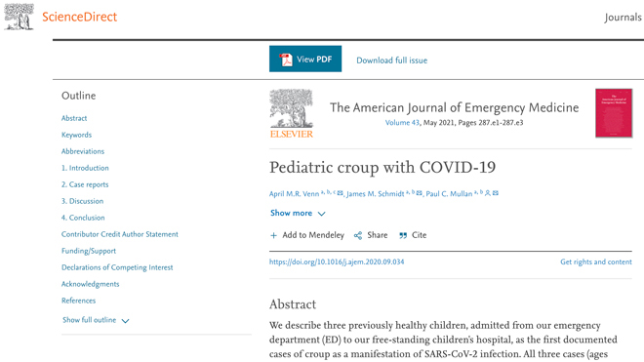Open the article DOI link

point(337,261)
